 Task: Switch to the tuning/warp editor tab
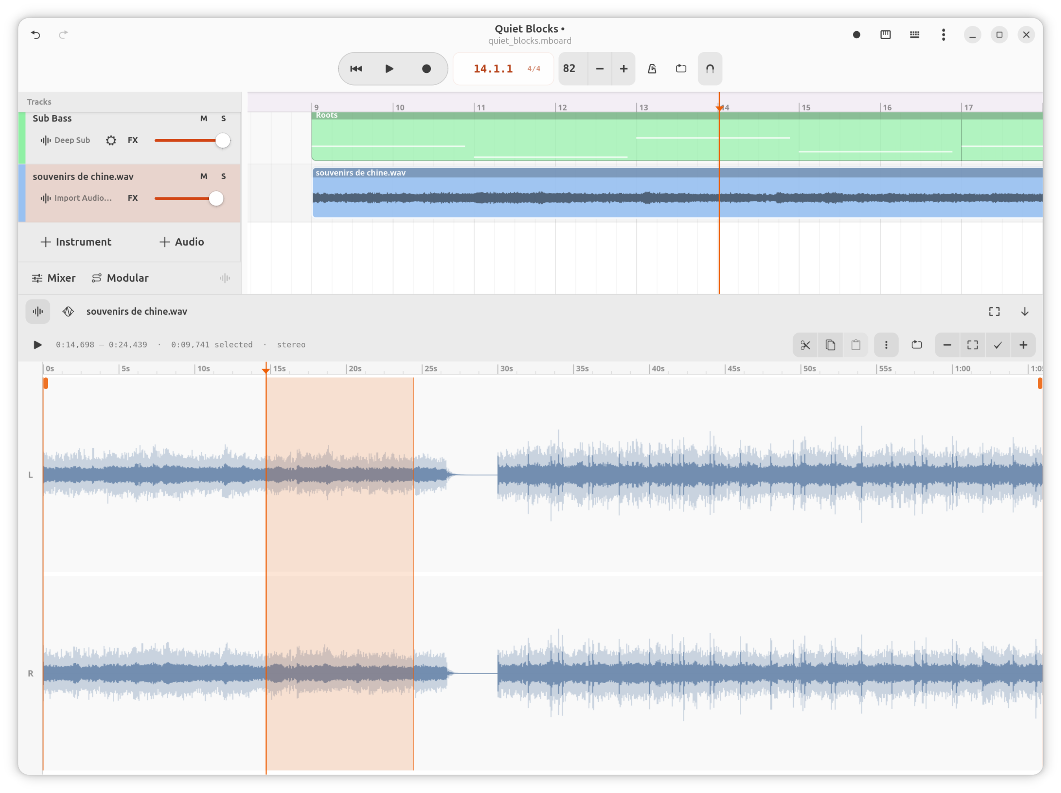tap(68, 312)
